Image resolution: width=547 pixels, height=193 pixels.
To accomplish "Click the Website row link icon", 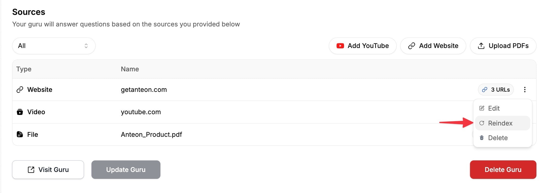I will [20, 90].
